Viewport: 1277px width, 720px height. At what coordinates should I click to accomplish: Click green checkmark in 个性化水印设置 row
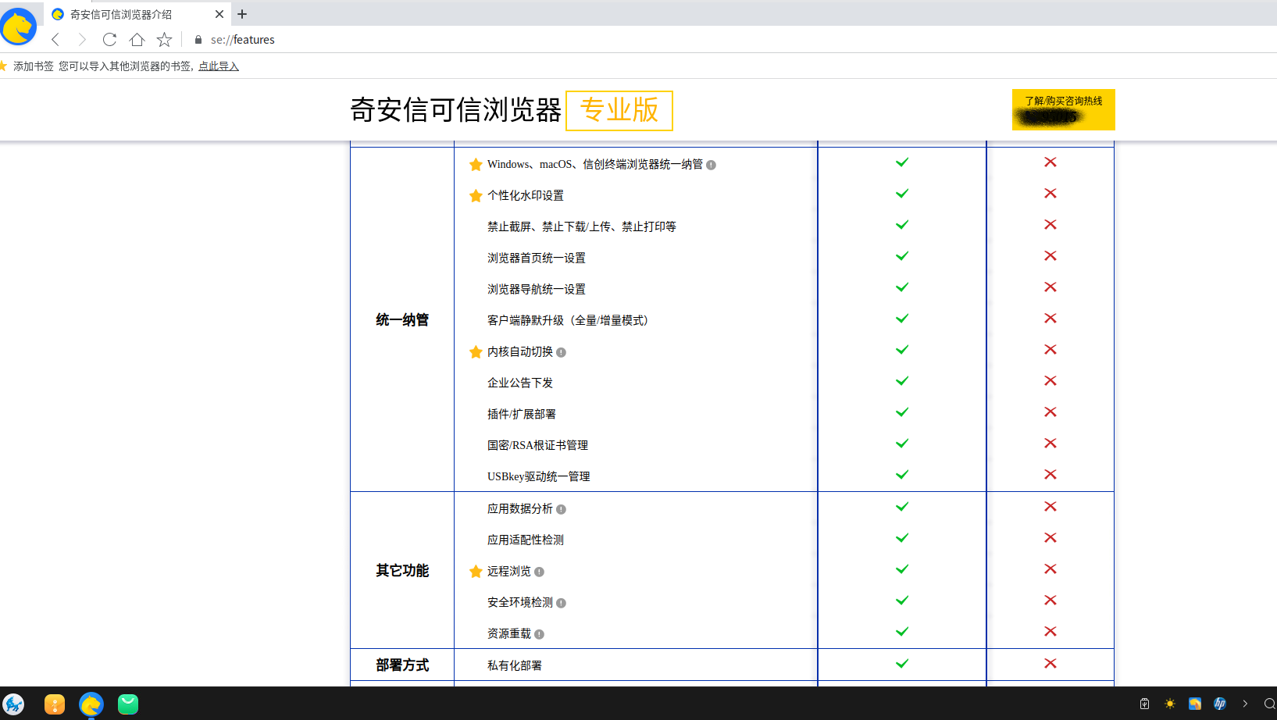click(x=902, y=194)
